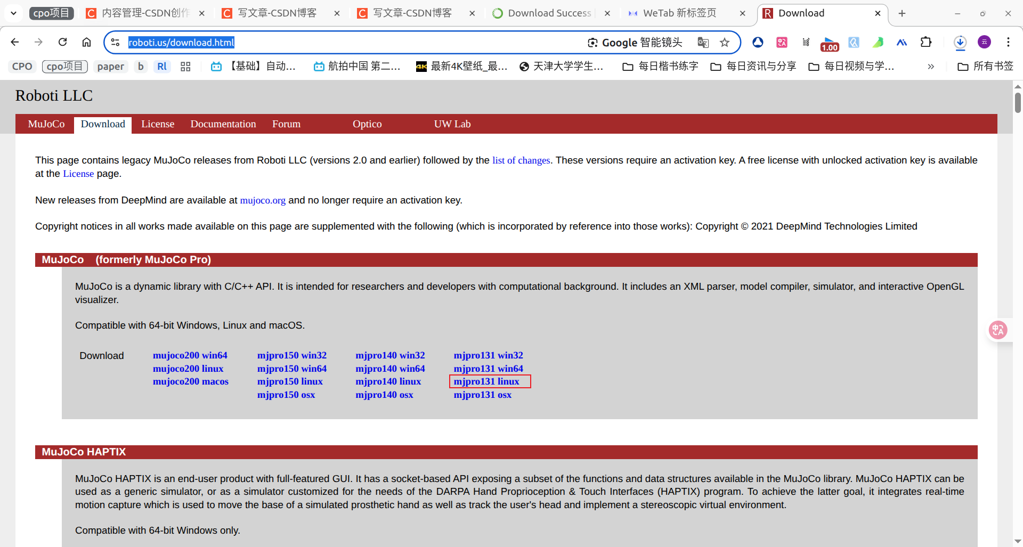Viewport: 1023px width, 547px height.
Task: Open the MuJoCo site menu item
Action: click(46, 124)
